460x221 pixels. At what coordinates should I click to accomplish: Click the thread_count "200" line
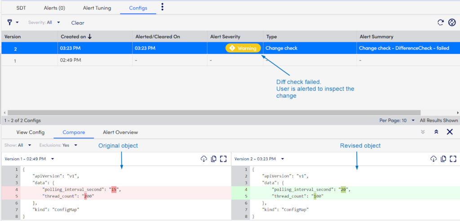(x=116, y=196)
